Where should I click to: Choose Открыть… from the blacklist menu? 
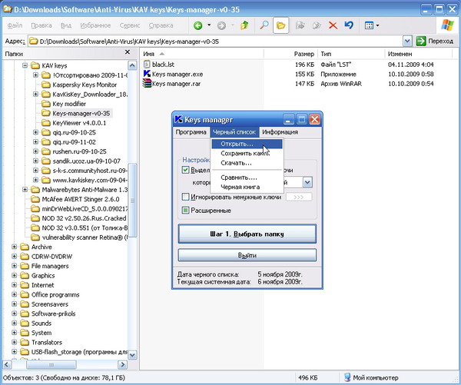(247, 144)
